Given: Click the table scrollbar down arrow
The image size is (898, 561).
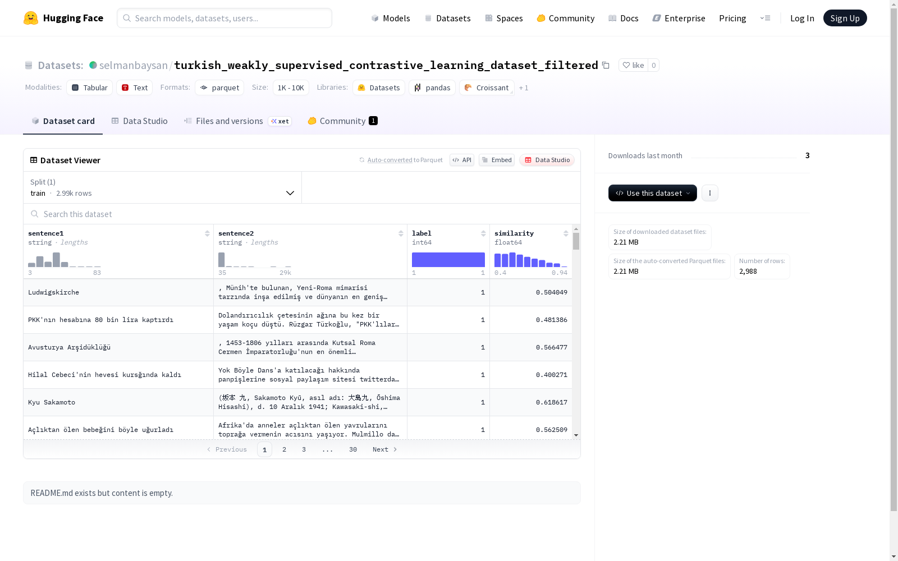Looking at the screenshot, I should tap(576, 435).
